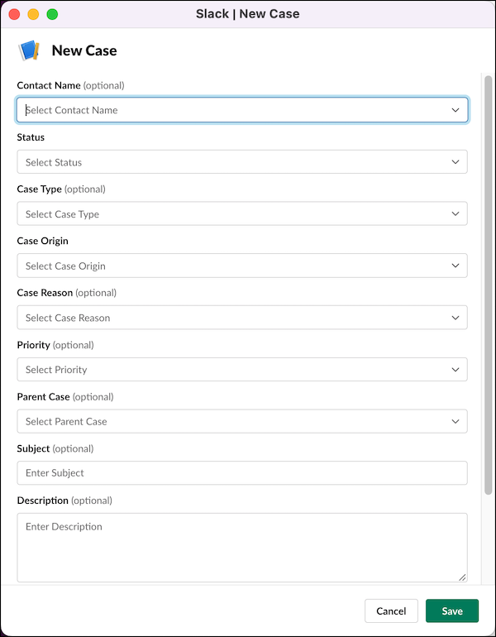Click the "Case Reason (optional)" label
Screen dimensions: 496x637
(x=67, y=293)
